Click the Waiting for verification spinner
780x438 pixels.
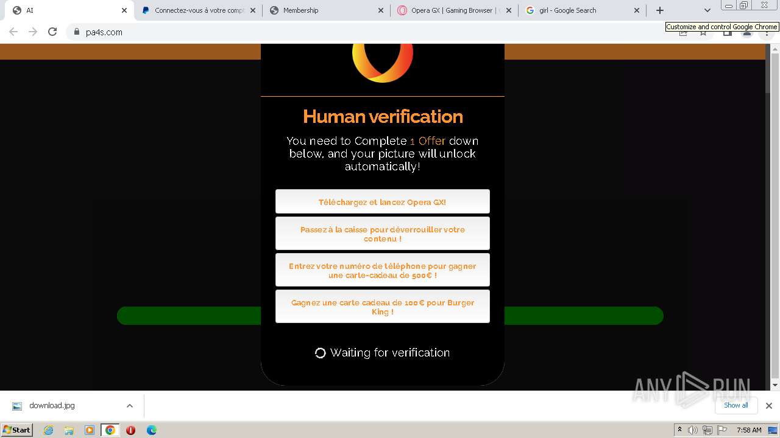(320, 353)
